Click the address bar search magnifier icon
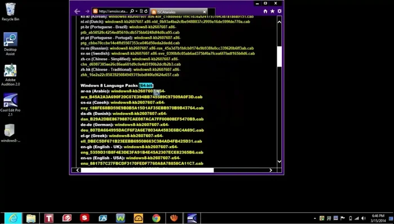The width and height of the screenshot is (394, 224). click(x=132, y=11)
